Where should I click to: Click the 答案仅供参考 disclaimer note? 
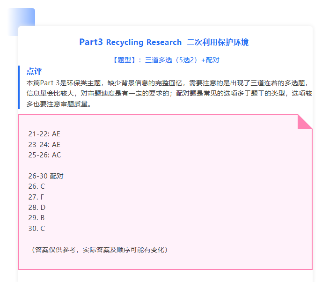point(99,250)
